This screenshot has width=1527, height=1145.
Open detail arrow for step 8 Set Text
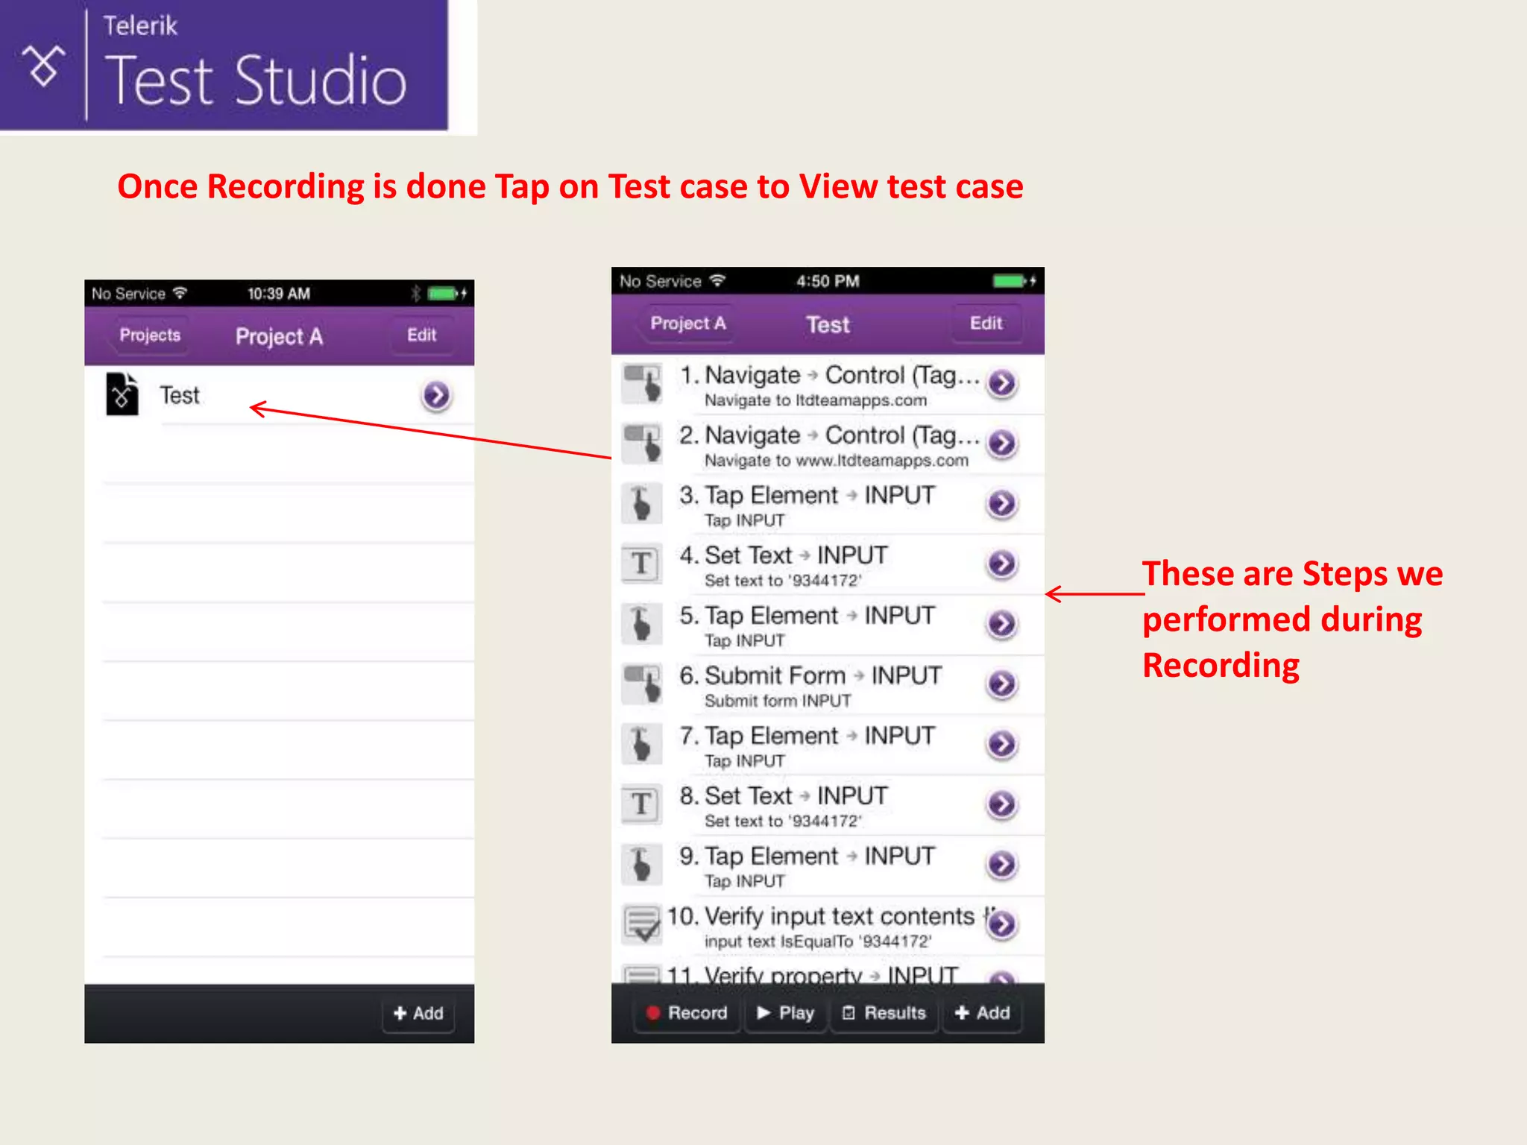(x=1002, y=804)
